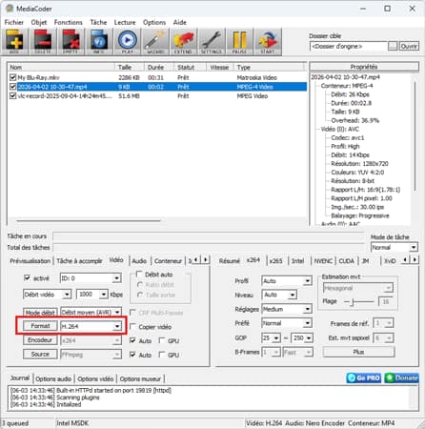Switch to the Conteneur tab

pyautogui.click(x=168, y=261)
